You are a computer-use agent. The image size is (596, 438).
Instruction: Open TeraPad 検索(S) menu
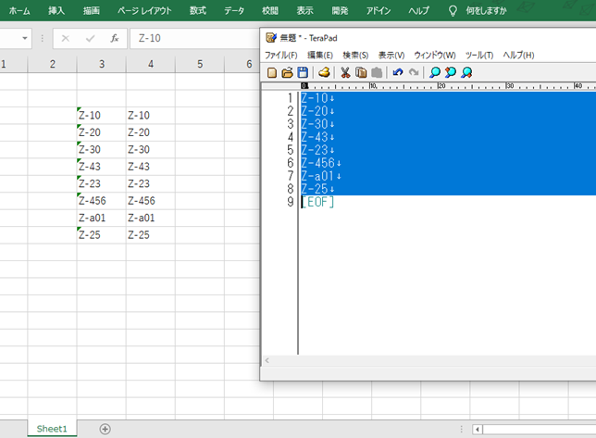(x=355, y=56)
